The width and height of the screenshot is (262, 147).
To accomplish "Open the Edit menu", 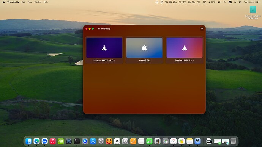I will 23,2.
